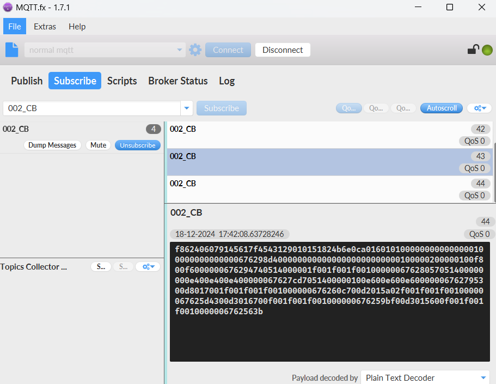The image size is (496, 384).
Task: Unsubscribe from 002_CB topic
Action: 138,145
